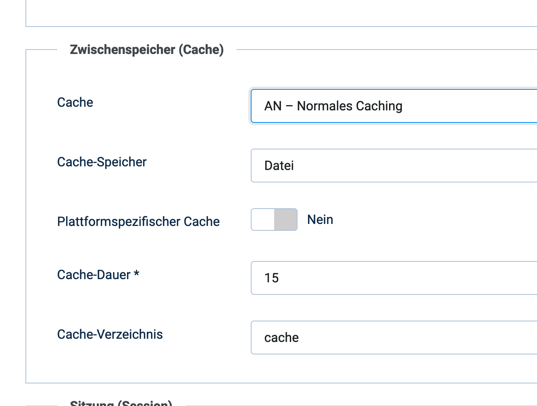
Task: Click the Plattformspezifischer Cache label
Action: [138, 222]
